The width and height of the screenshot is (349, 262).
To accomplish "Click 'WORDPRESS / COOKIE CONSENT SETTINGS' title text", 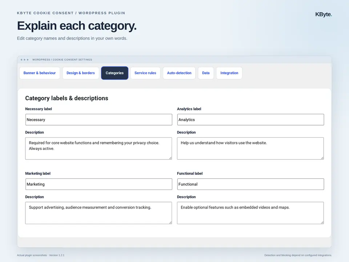I will tap(62, 60).
